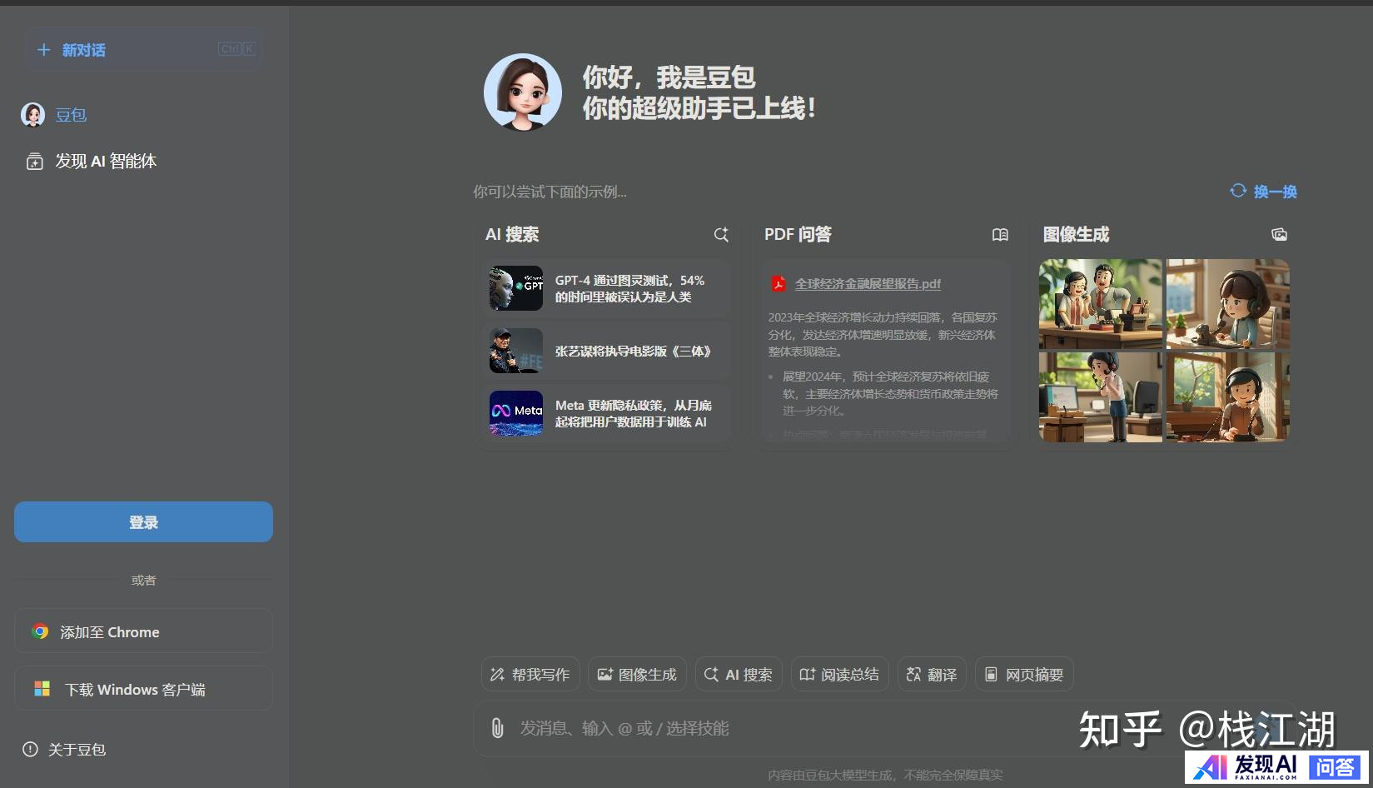Click the refresh icon beside 换一换

pyautogui.click(x=1238, y=191)
